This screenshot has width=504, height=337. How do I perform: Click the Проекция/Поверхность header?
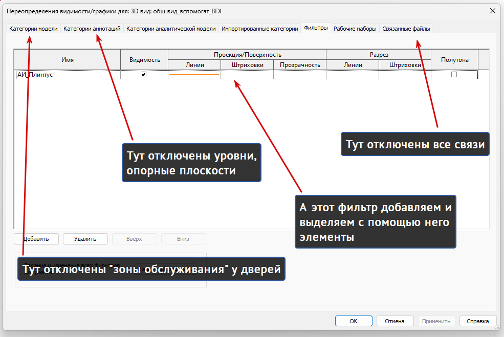click(x=248, y=55)
